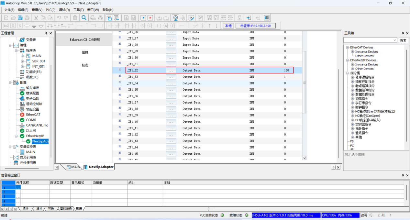This screenshot has height=220, width=410.
Task: Open the toolbox search combo box dropdown
Action: (x=394, y=40)
